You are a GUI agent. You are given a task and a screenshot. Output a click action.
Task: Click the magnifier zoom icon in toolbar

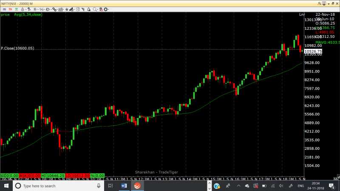[94, 9]
